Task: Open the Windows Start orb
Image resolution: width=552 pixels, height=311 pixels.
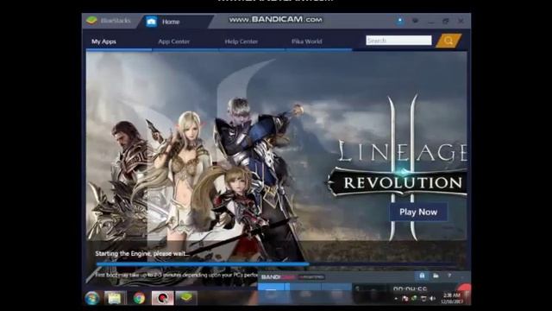Action: [92, 298]
